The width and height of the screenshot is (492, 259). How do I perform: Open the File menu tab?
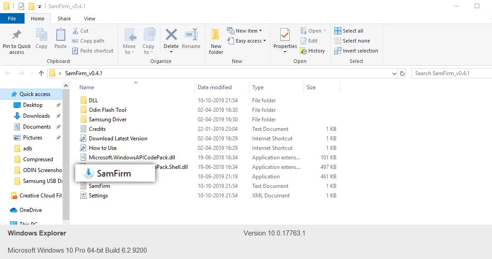pyautogui.click(x=12, y=19)
